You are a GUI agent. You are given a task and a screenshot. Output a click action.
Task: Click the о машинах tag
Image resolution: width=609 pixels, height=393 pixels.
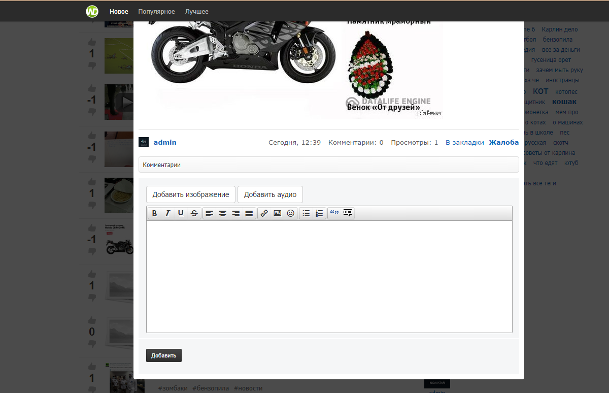point(567,122)
